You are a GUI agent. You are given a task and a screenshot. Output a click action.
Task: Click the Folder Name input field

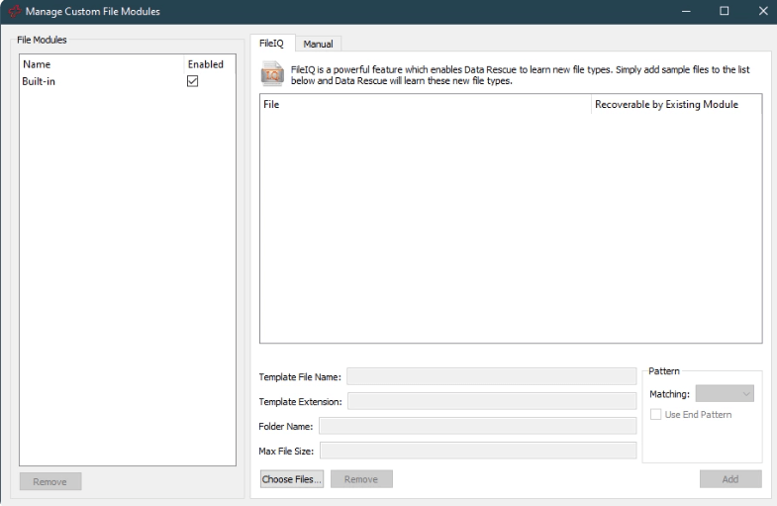(x=478, y=426)
